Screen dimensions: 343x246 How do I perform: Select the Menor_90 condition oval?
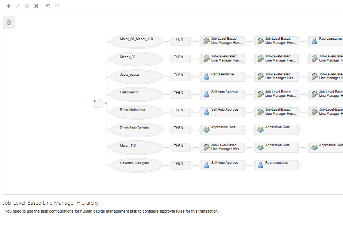tap(136, 59)
